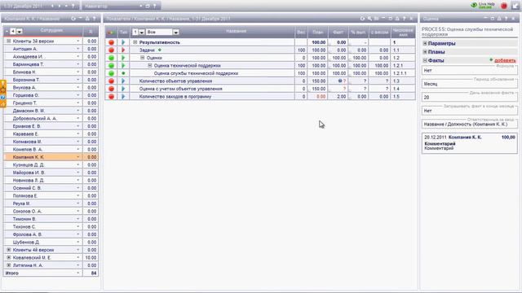522x293 pixels.
Task: Click the green plus icon beside добавить
Action: click(x=491, y=60)
